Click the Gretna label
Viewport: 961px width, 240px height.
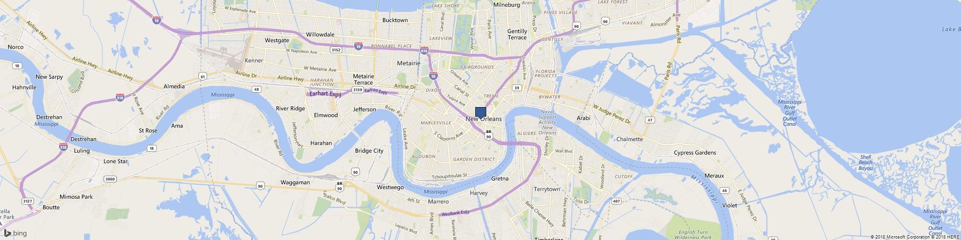coord(500,179)
